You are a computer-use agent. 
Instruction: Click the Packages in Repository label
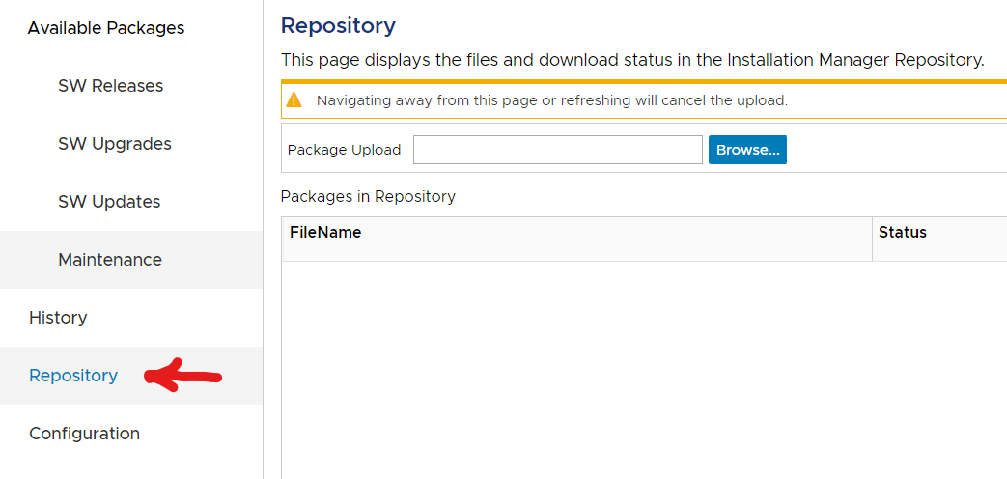click(x=368, y=196)
